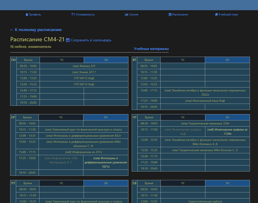Click first УТП МТ13 Каф at 12:00
Image resolution: width=258 pixels, height=203 pixels.
pyautogui.click(x=84, y=78)
